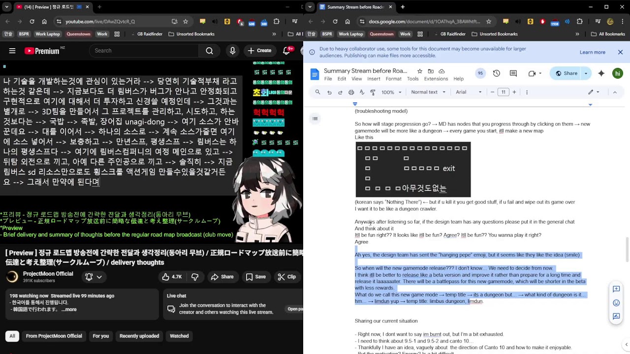Screen dimensions: 630x354
Task: Click the YouTube Search input field
Action: tap(144, 51)
